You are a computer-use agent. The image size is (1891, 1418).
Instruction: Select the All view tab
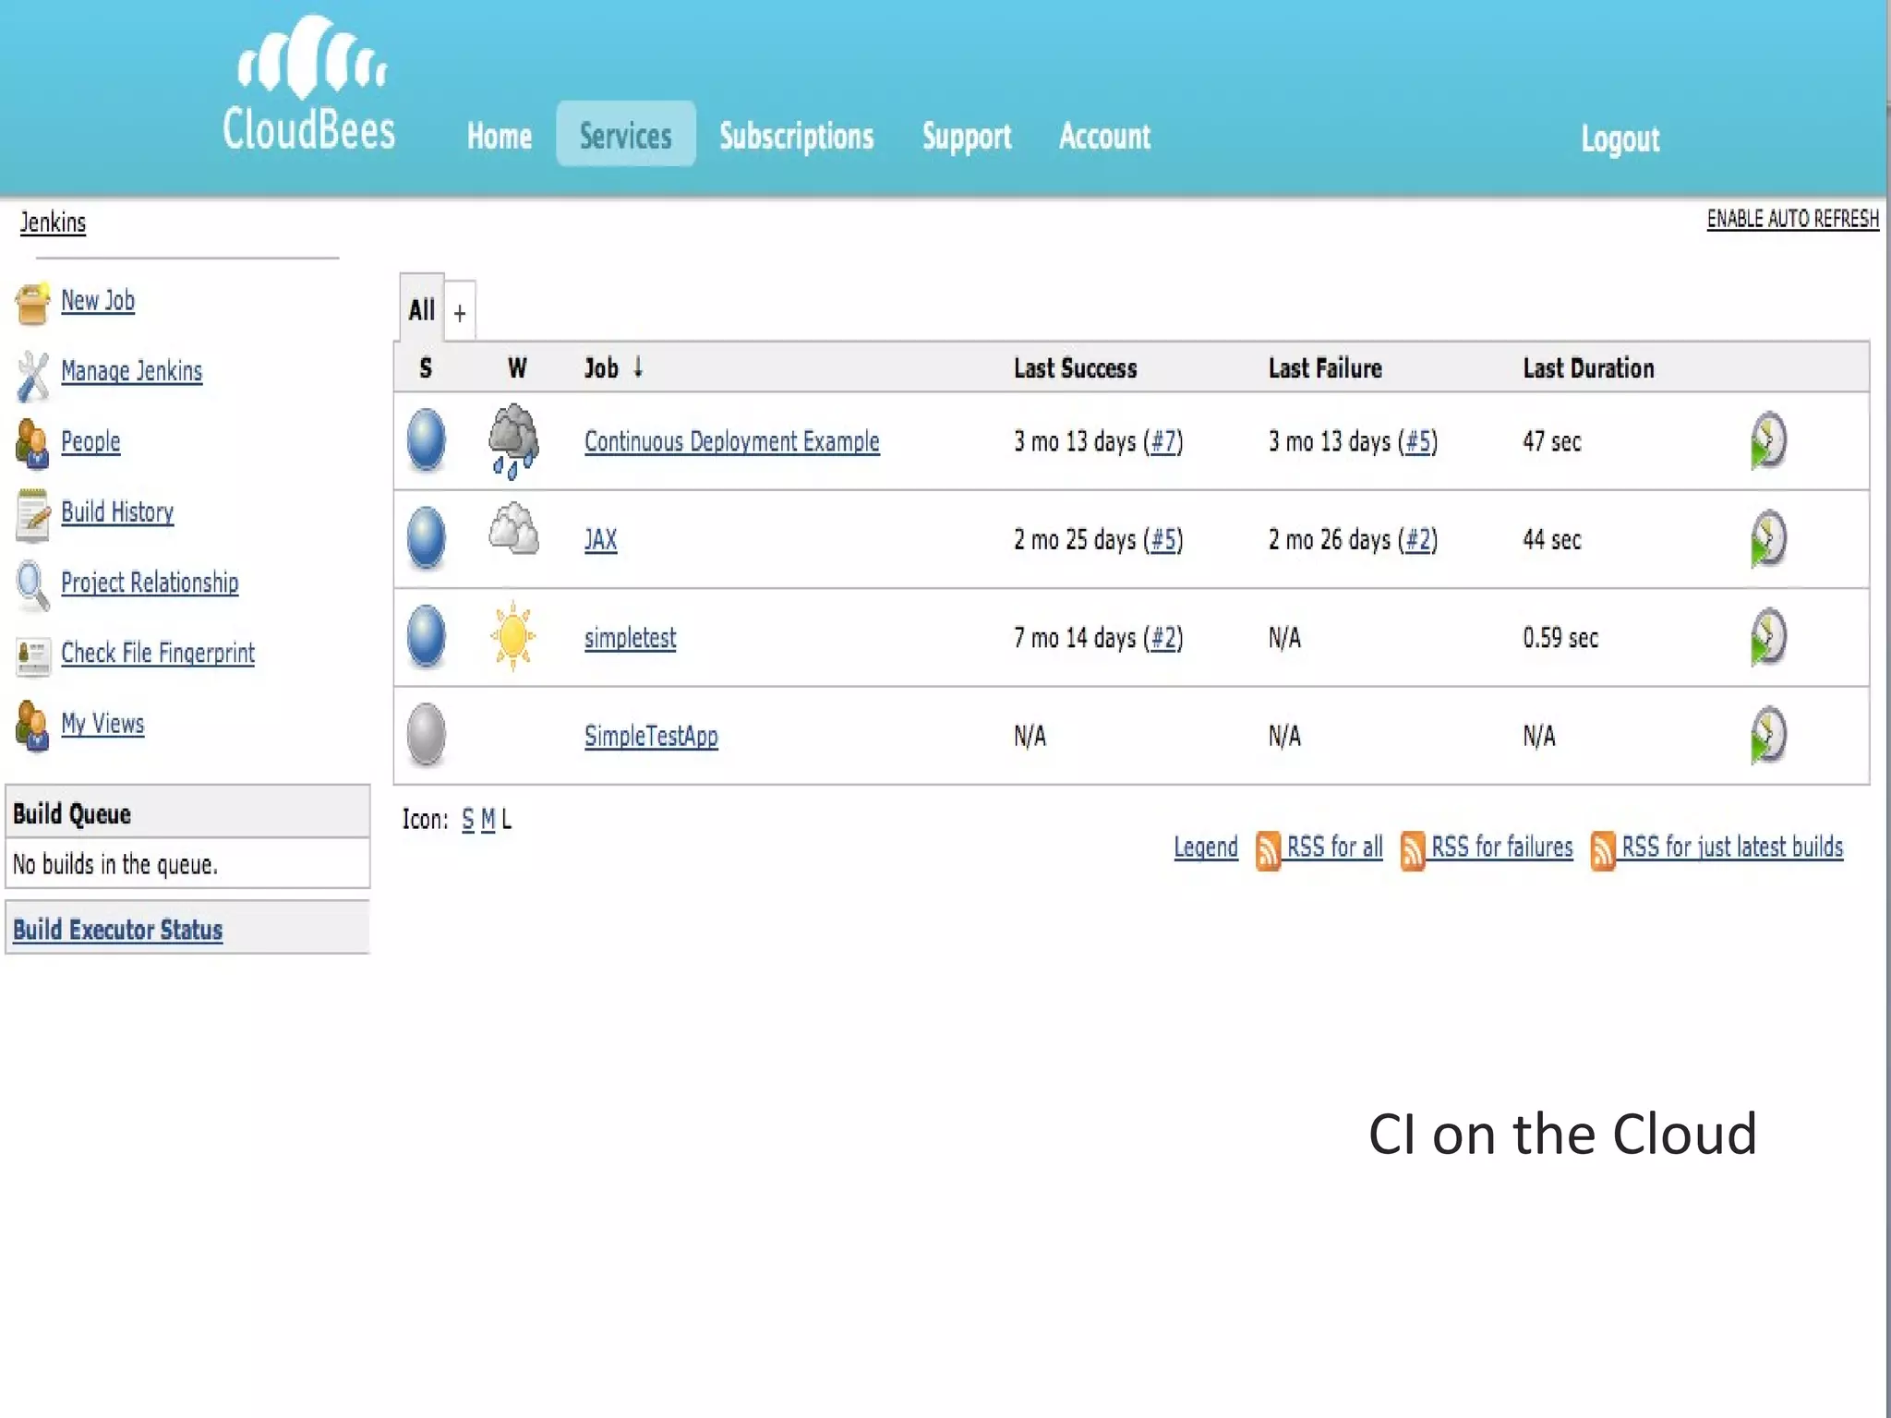tap(422, 308)
